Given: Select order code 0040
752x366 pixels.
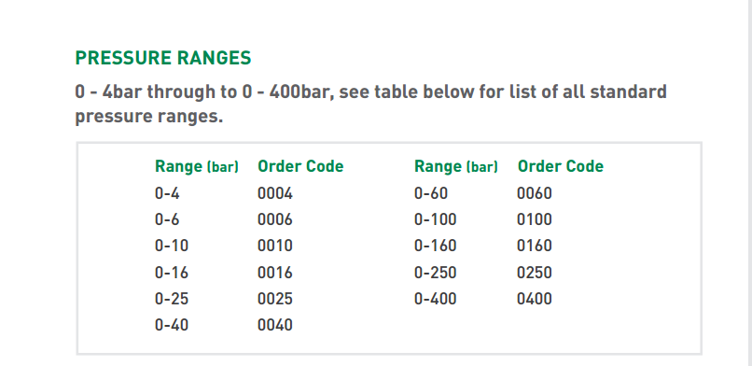Looking at the screenshot, I should 275,325.
